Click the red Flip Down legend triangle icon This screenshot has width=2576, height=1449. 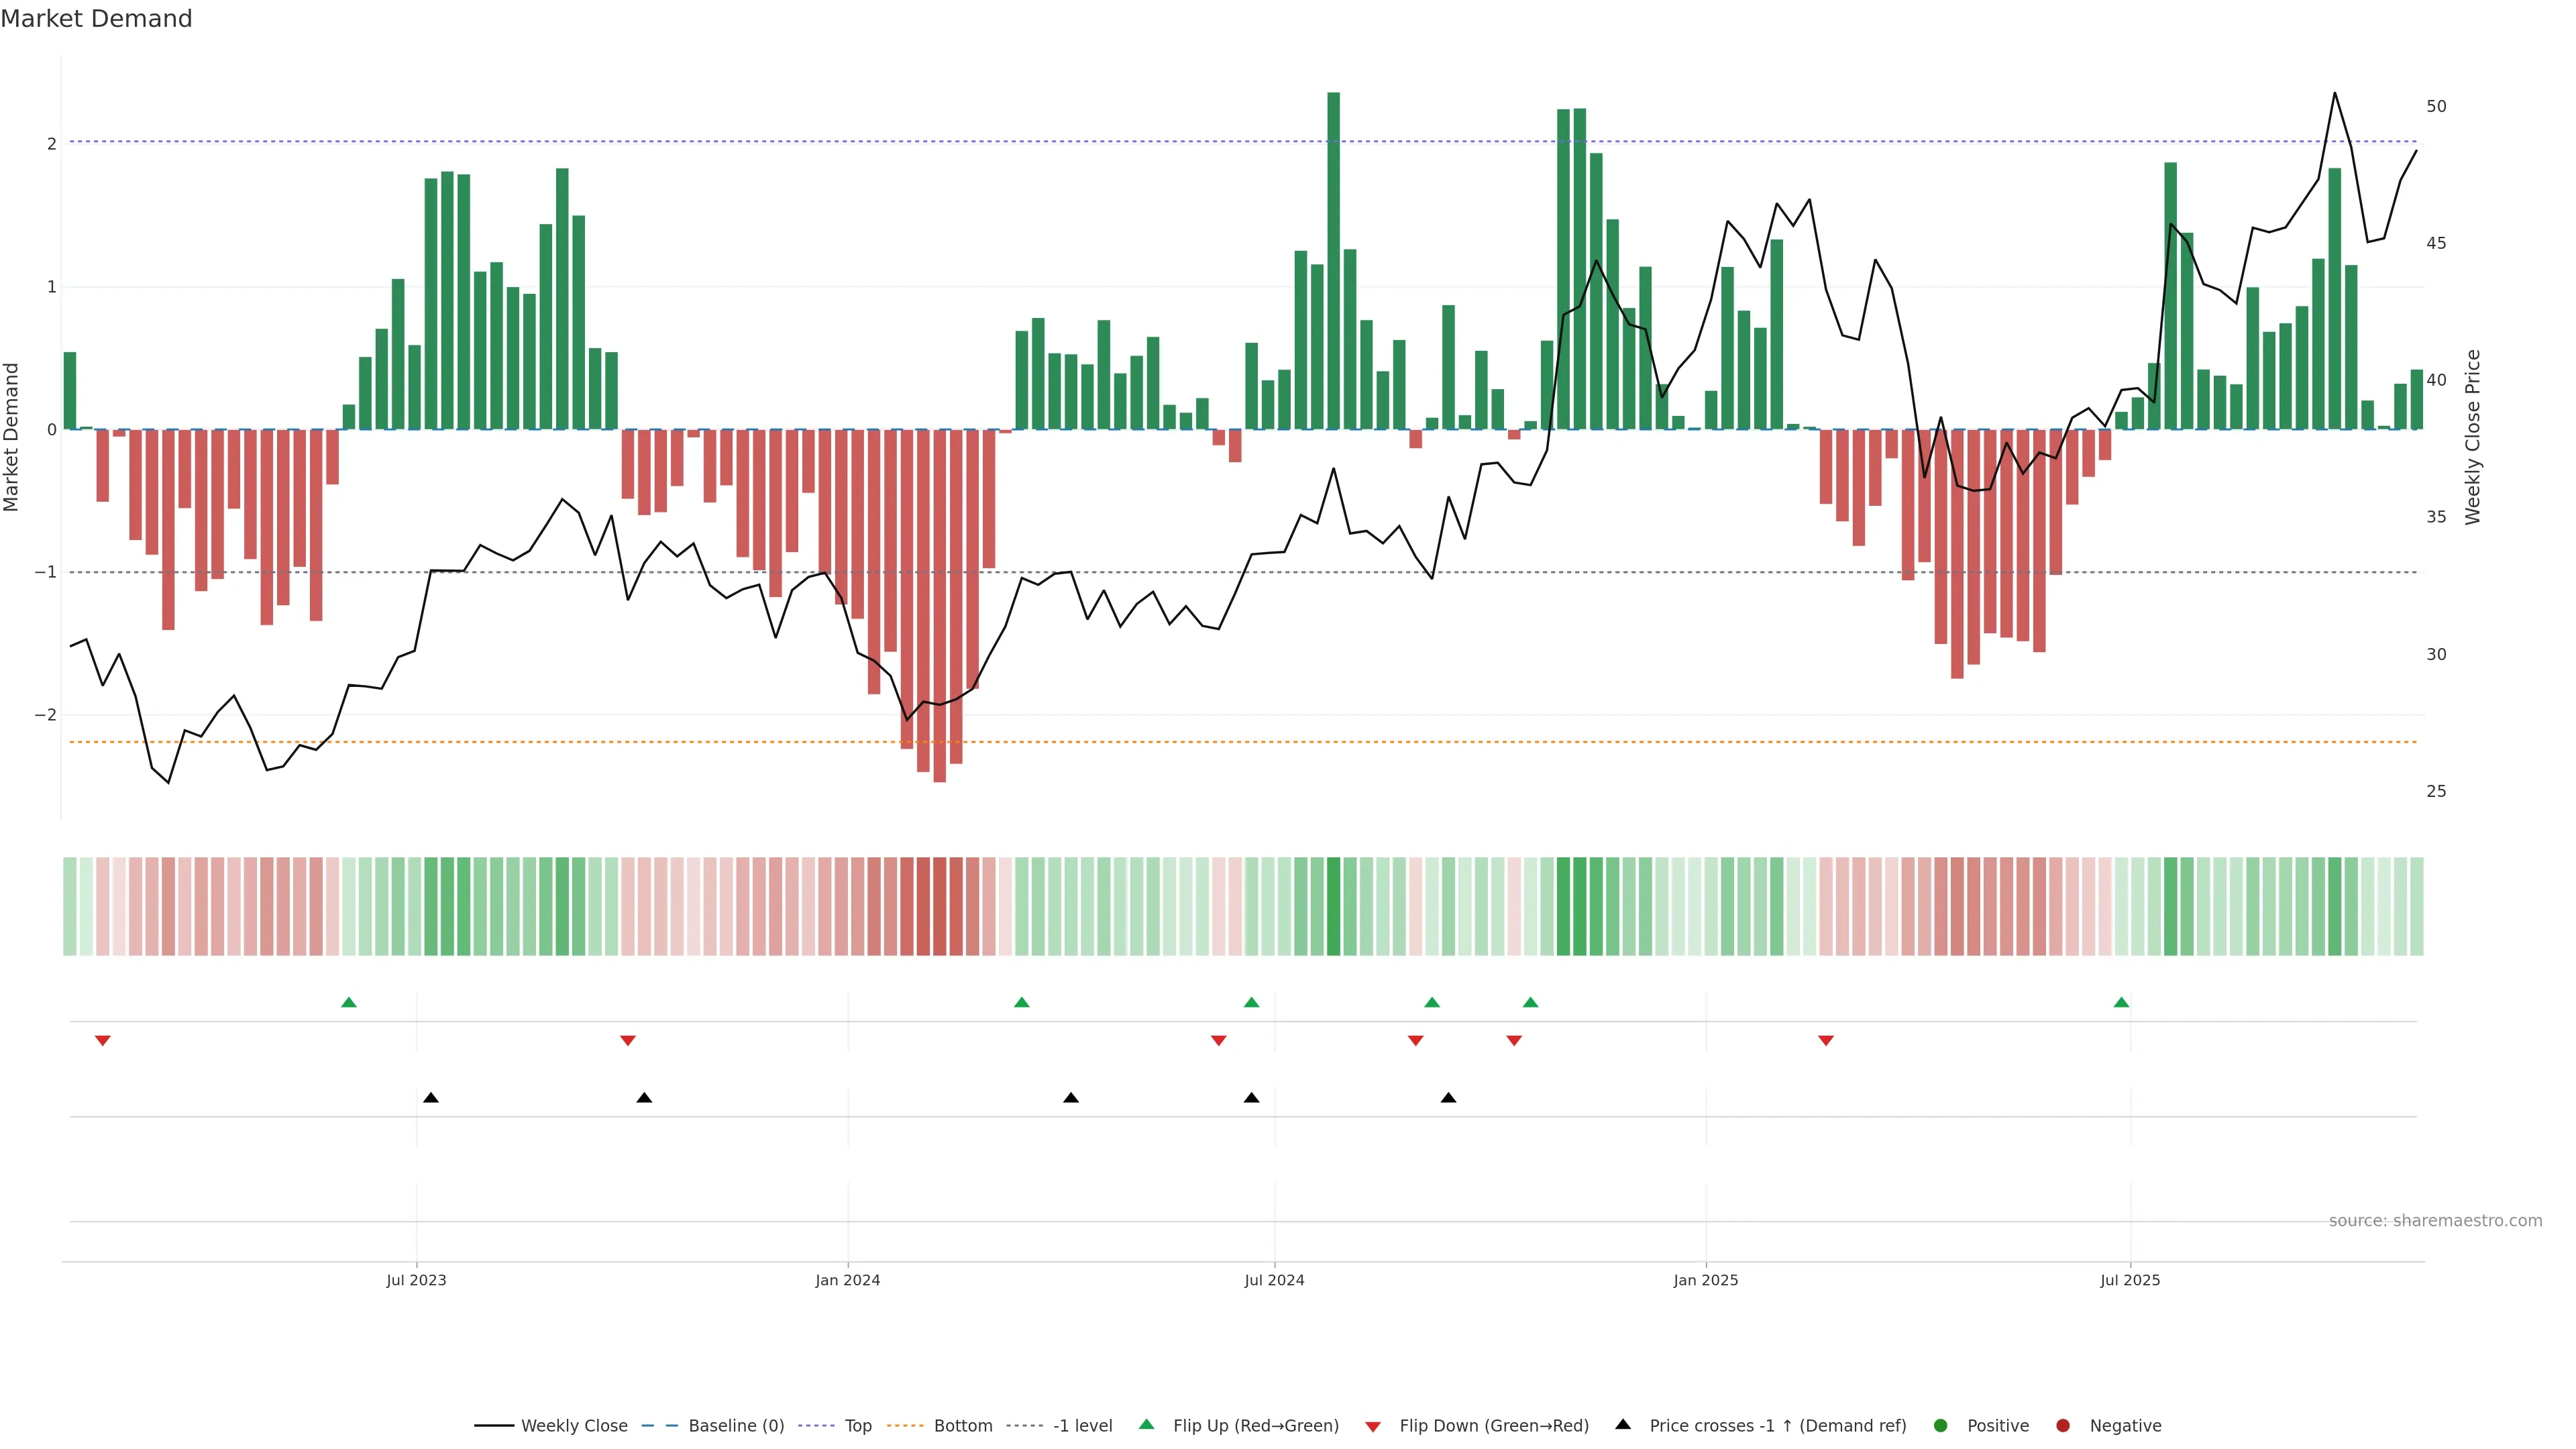pyautogui.click(x=1373, y=1427)
